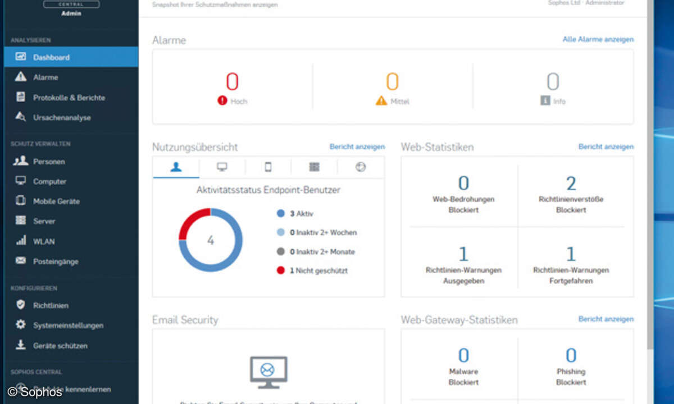Image resolution: width=674 pixels, height=404 pixels.
Task: Click the orange Mittel warning icon
Action: click(381, 100)
